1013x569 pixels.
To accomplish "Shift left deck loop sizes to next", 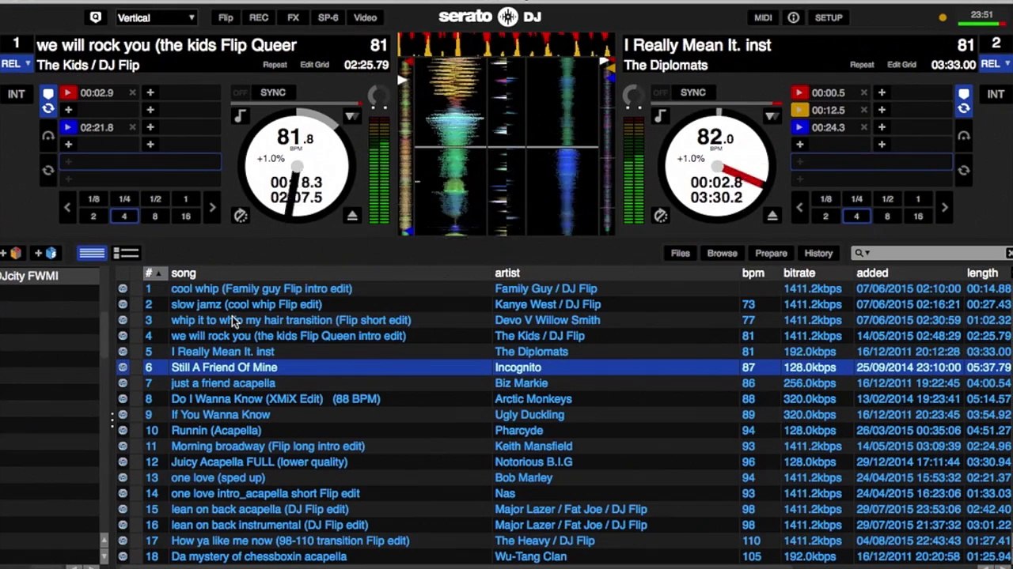I will [212, 208].
